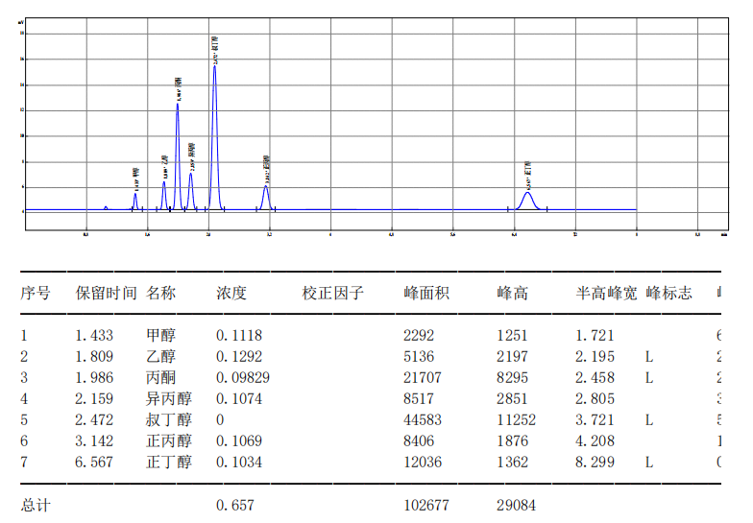
Task: Select the 校正因子 column header
Action: 332,293
